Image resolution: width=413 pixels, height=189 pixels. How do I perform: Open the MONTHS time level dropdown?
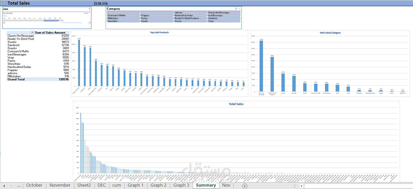click(x=86, y=13)
